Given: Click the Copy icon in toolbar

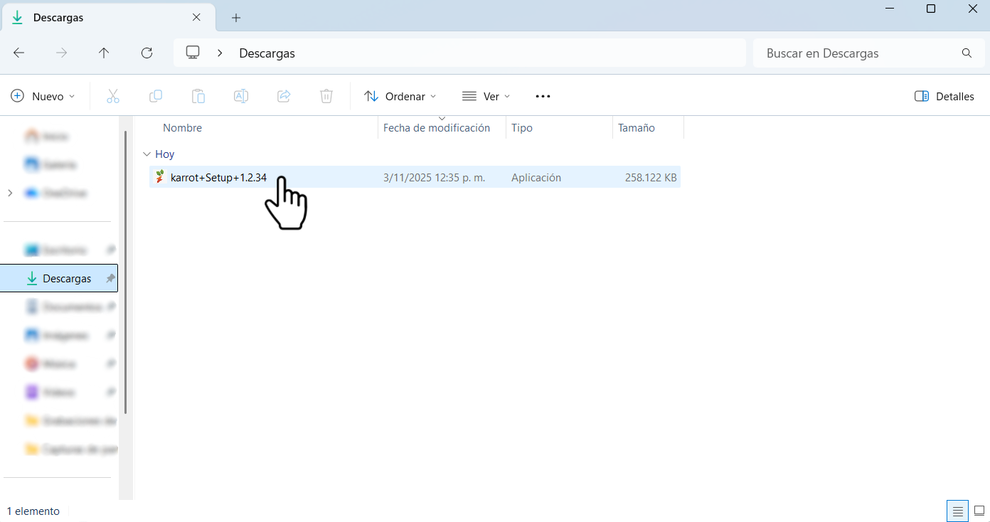Looking at the screenshot, I should coord(156,96).
